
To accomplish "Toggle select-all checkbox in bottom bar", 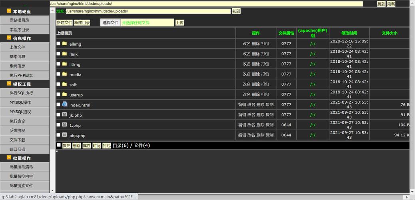I will (x=59, y=145).
